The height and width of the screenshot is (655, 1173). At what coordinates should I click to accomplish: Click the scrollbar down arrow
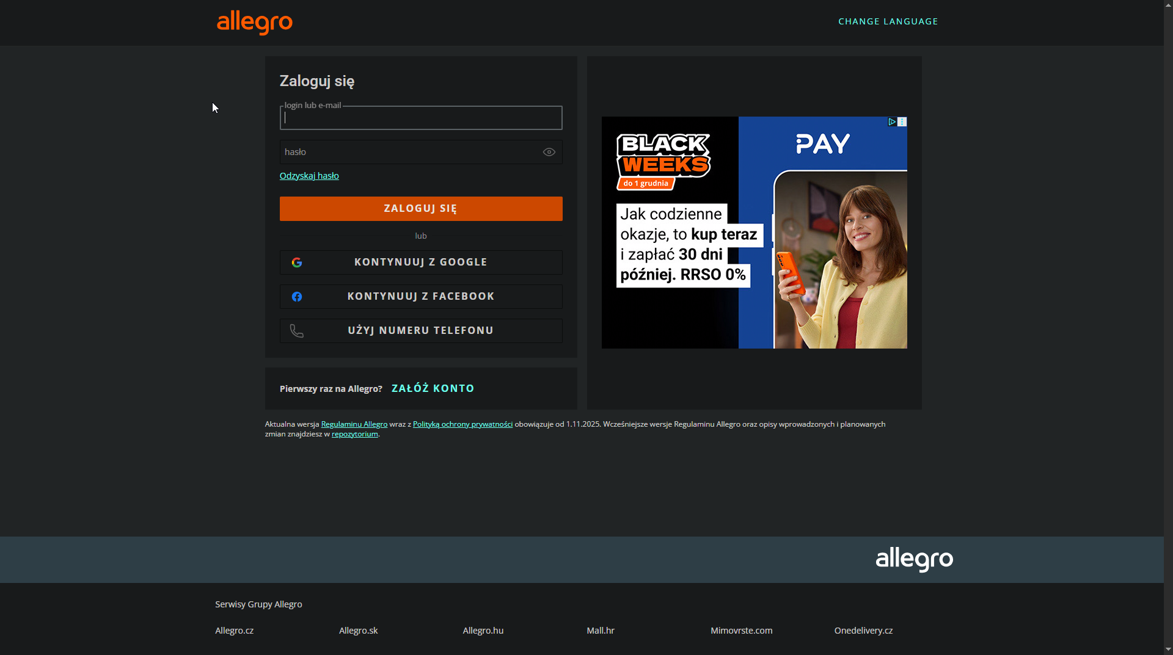click(x=1168, y=649)
